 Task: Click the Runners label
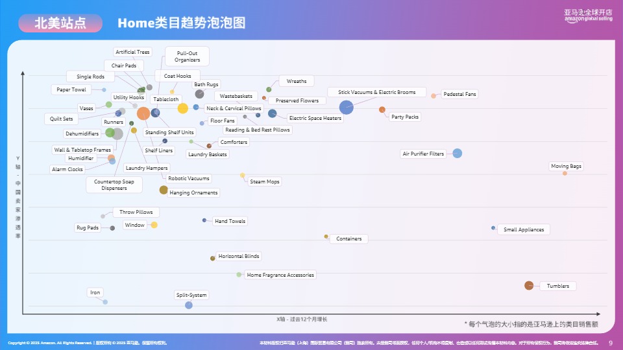click(114, 122)
